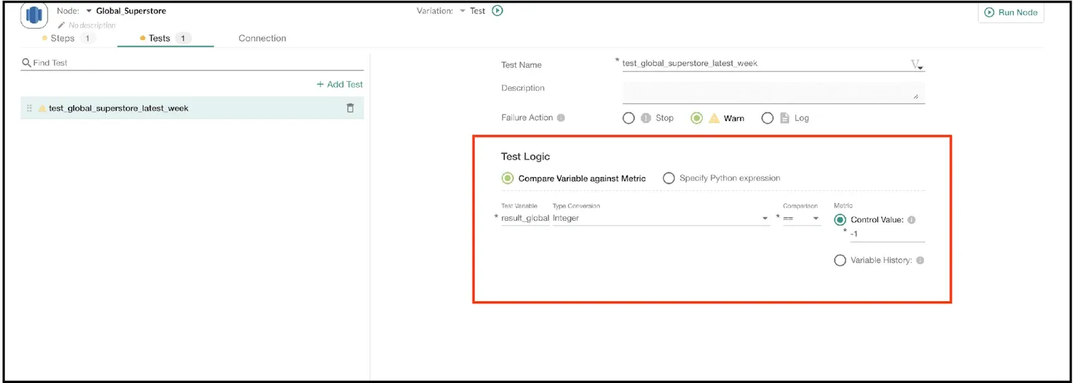This screenshot has height=383, width=1073.
Task: Click the info icon beside Variable History
Action: coord(920,260)
